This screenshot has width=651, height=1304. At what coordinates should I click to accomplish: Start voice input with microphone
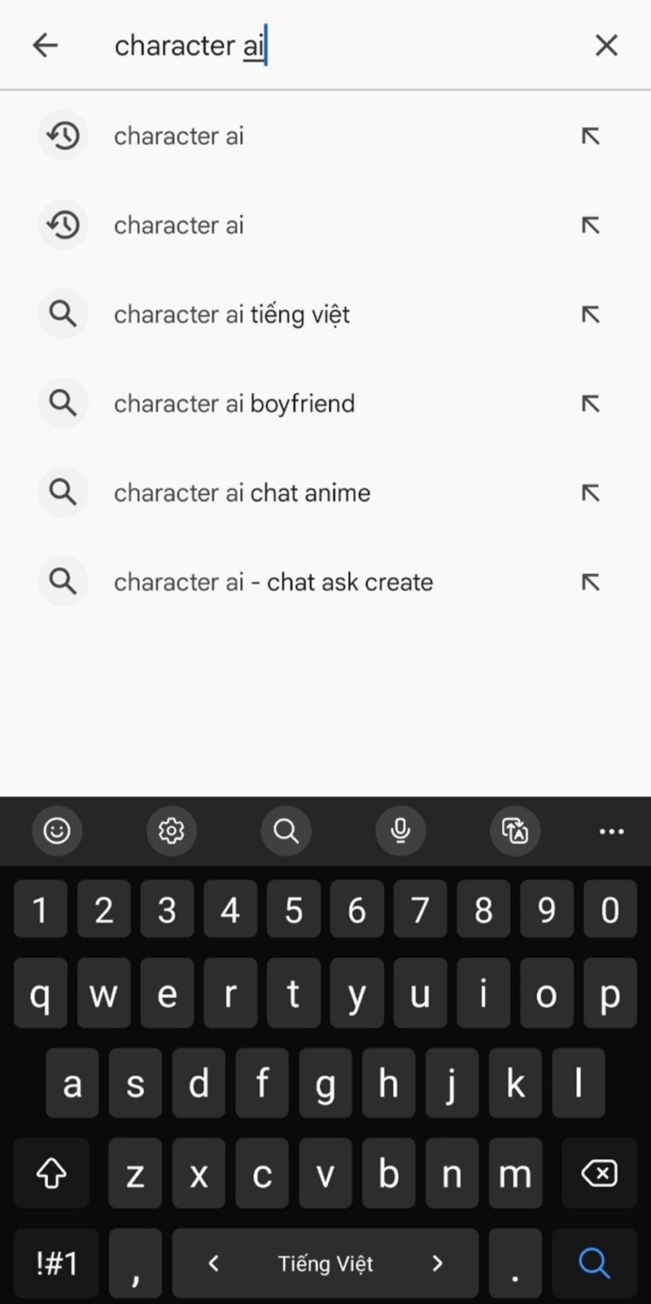coord(400,831)
